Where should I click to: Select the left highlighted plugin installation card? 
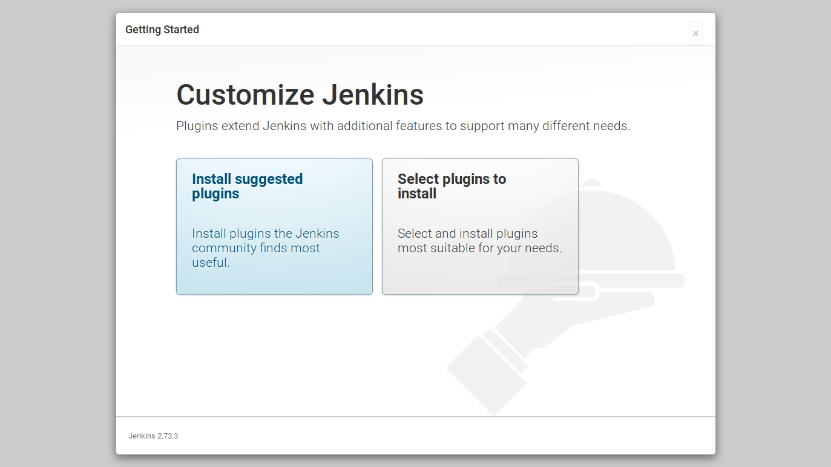click(274, 227)
